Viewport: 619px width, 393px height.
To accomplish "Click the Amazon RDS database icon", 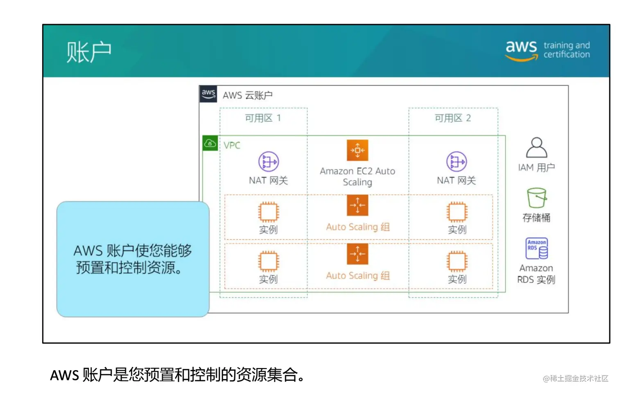I will tap(537, 249).
